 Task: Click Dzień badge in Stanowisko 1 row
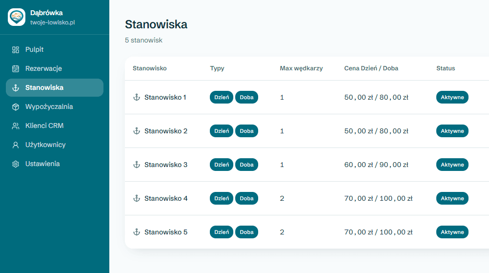pos(222,97)
